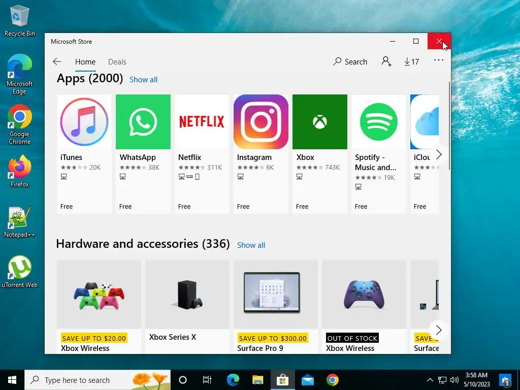This screenshot has width=520, height=390.
Task: Open the three-dot See more menu
Action: pos(438,60)
